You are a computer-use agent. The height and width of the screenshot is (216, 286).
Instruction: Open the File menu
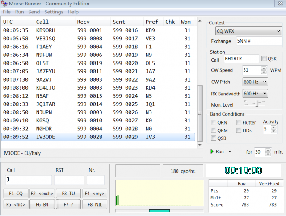click(7, 12)
